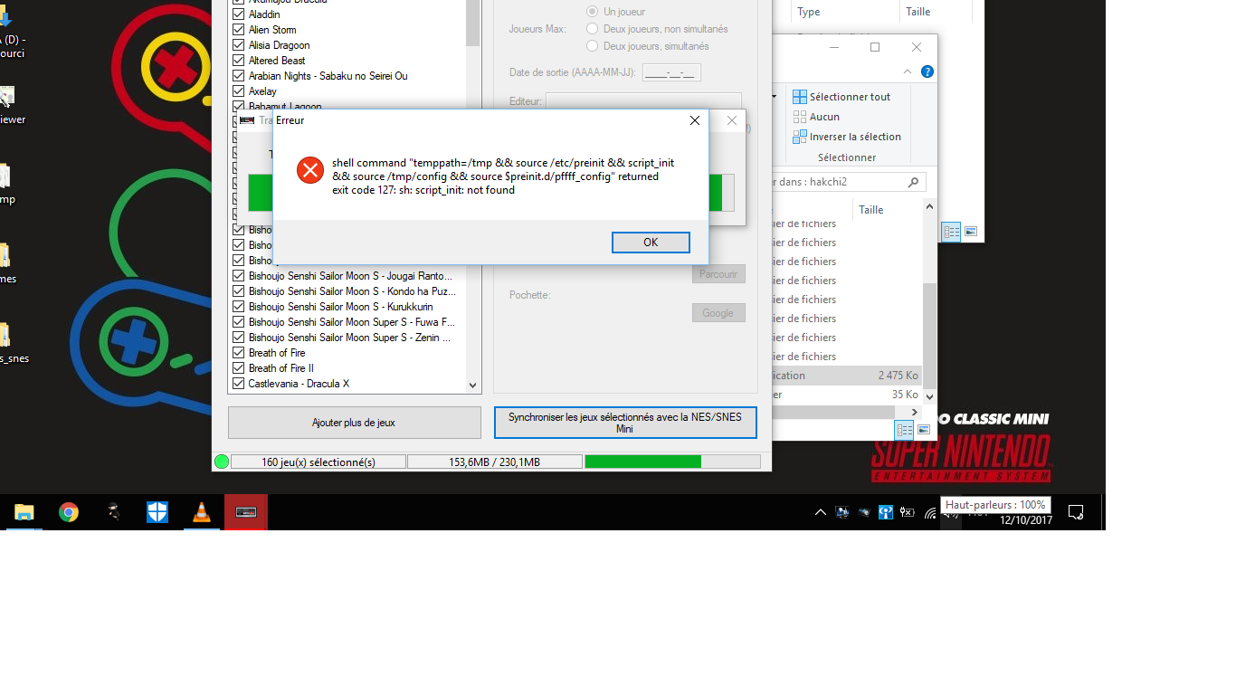Toggle the Breath of Fire II checkbox

(239, 368)
